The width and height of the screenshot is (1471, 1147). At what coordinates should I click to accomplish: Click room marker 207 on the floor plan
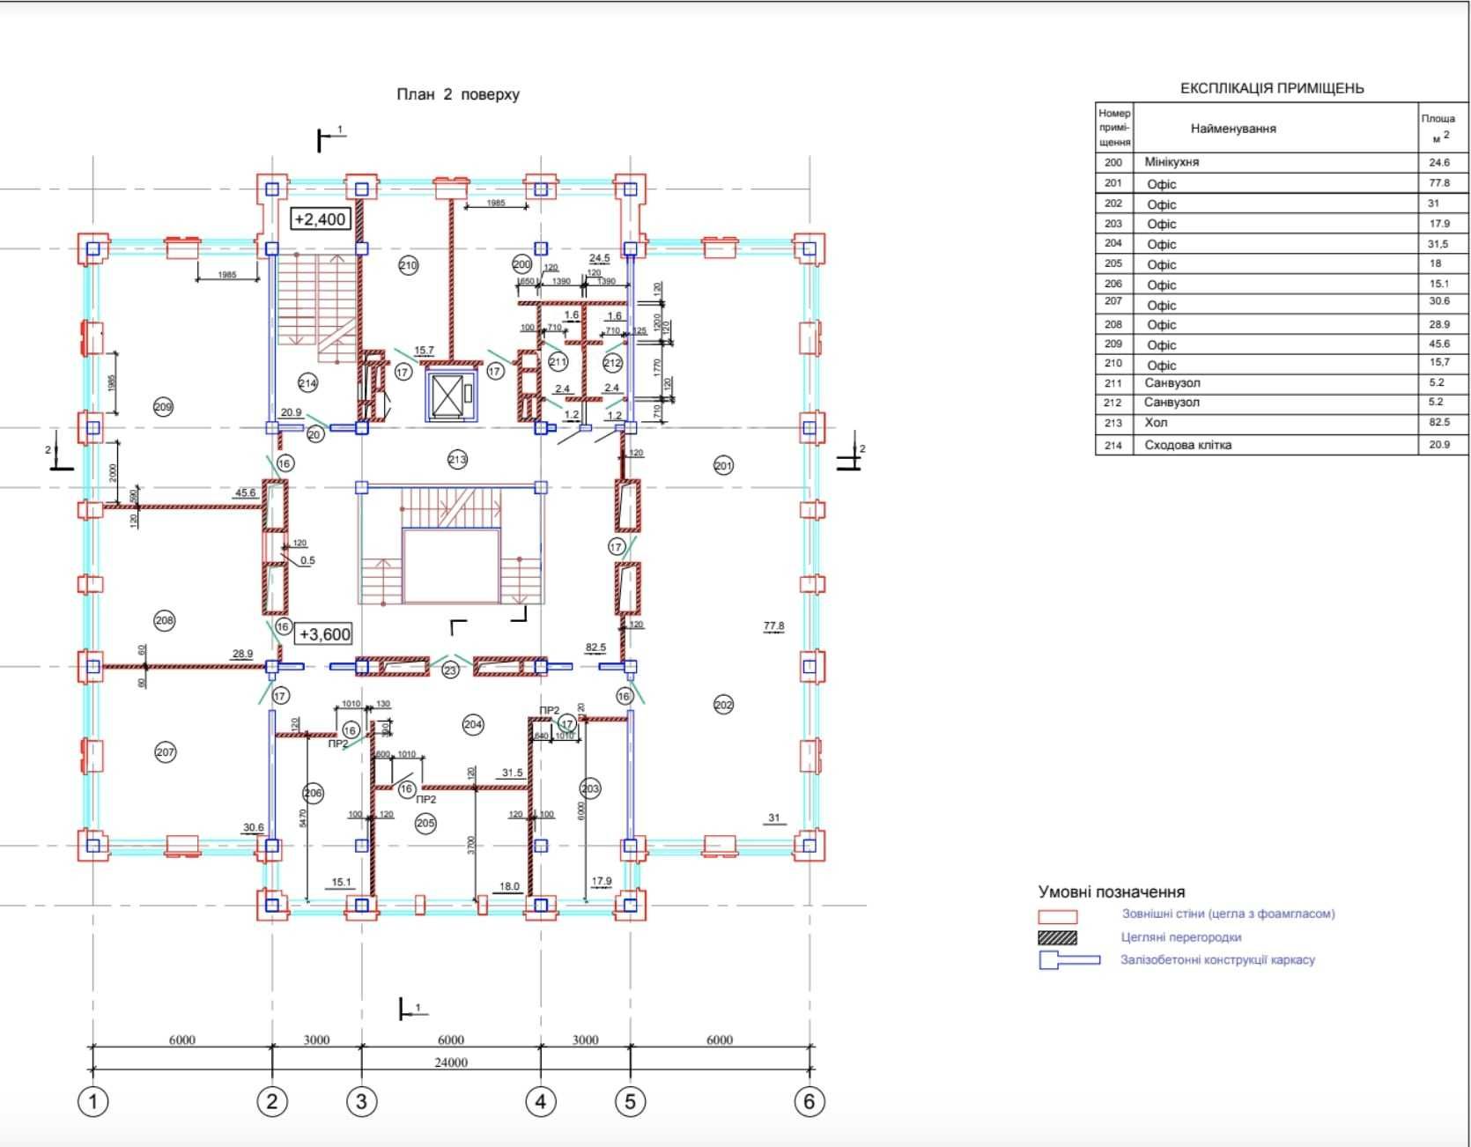[x=165, y=752]
